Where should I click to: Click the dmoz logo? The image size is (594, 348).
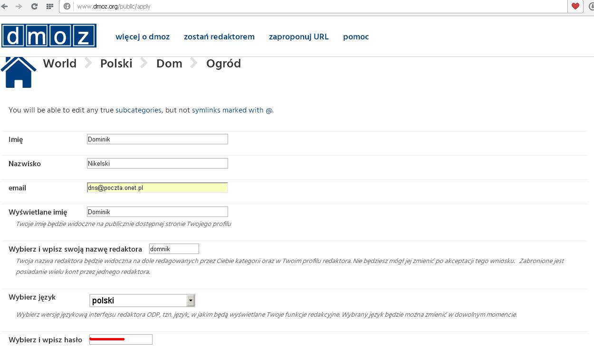[49, 36]
